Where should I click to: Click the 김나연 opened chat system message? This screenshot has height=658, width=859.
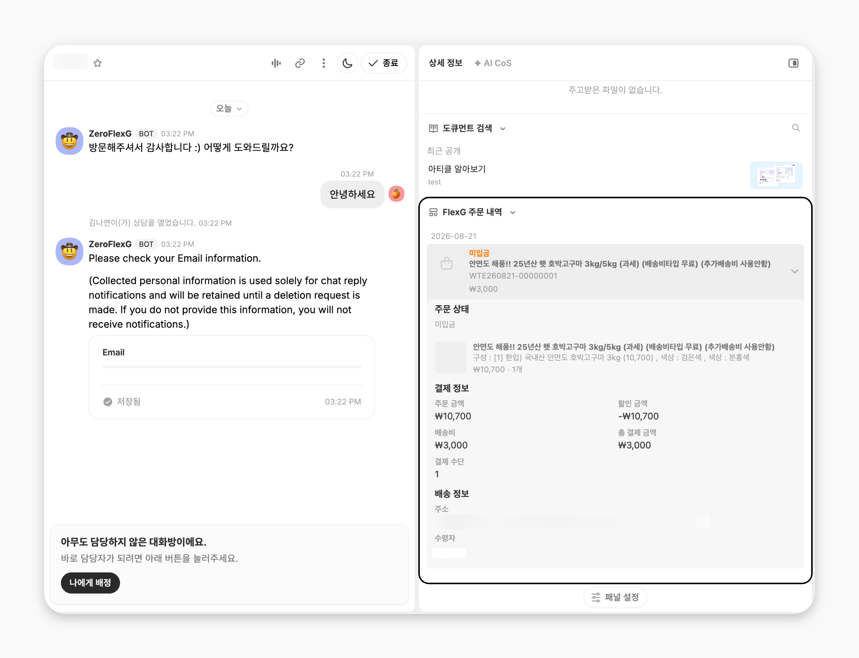point(160,223)
